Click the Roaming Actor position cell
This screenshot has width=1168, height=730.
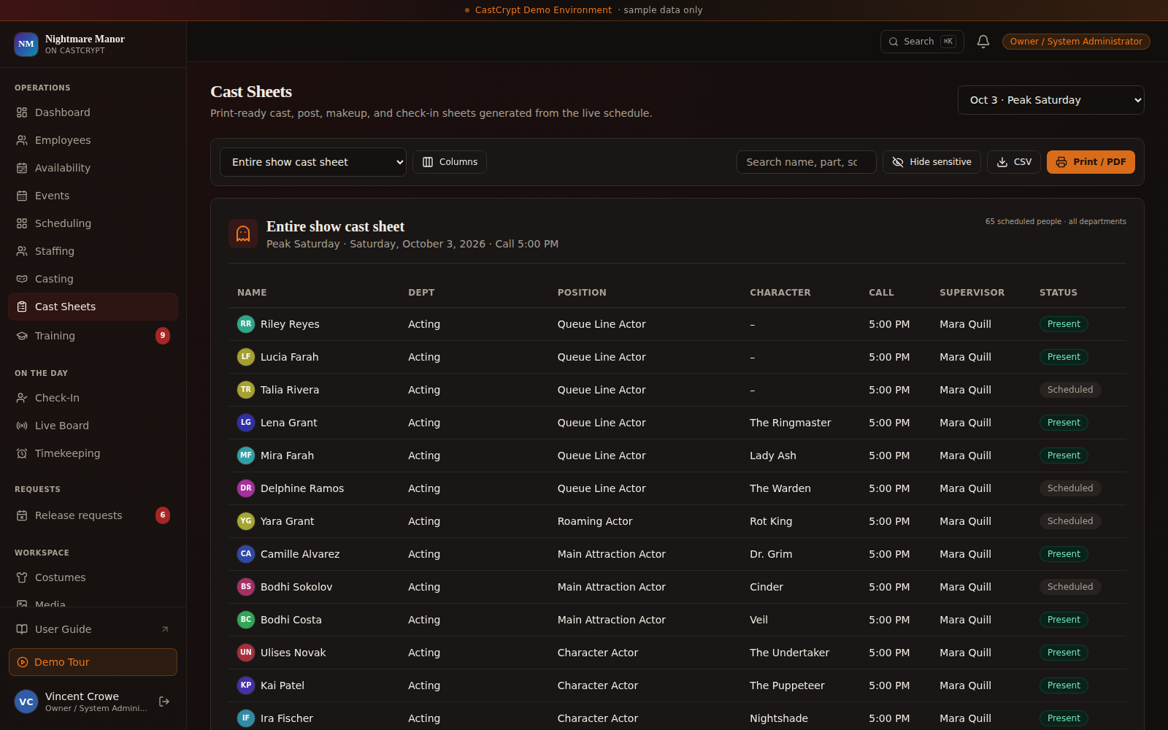tap(595, 521)
